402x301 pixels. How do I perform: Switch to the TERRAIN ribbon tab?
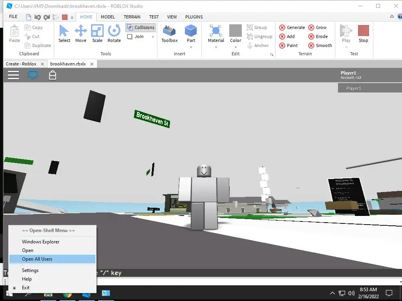(132, 17)
